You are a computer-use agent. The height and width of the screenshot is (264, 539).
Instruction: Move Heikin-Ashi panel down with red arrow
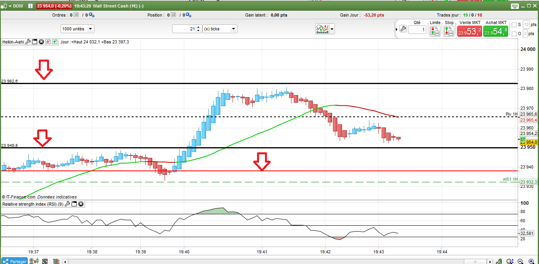pyautogui.click(x=48, y=41)
